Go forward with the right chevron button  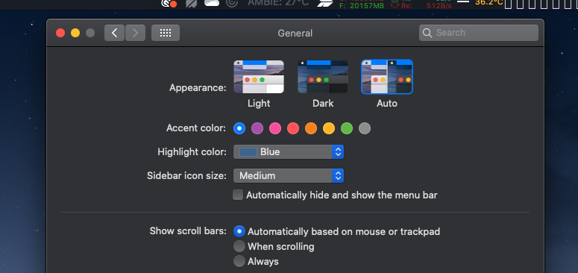tap(135, 33)
